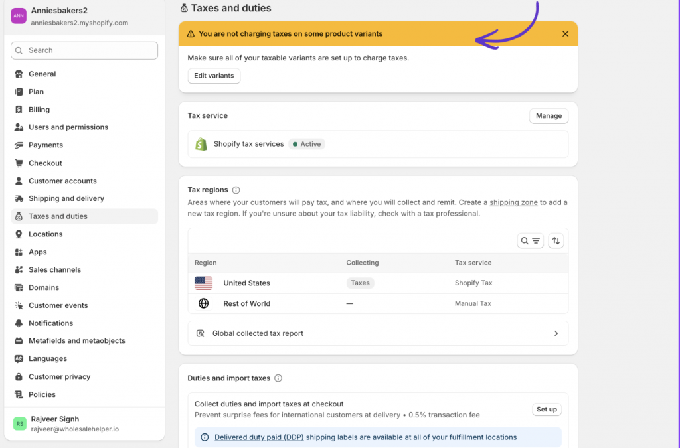Click the Tax service column header
This screenshot has width=680, height=448.
(473, 263)
